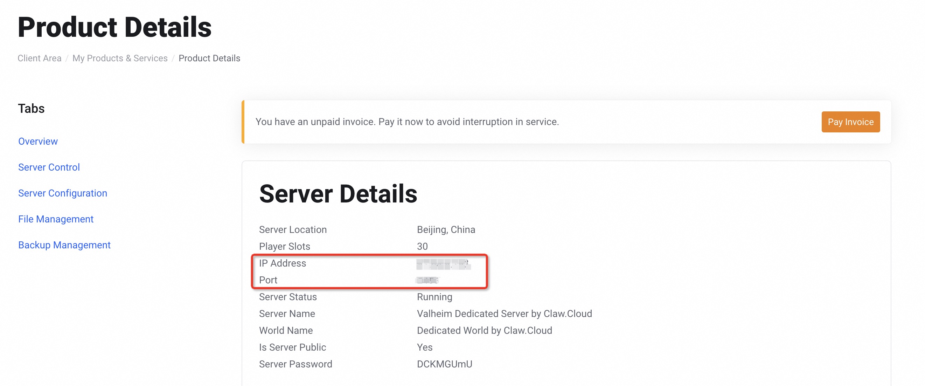925x386 pixels.
Task: Click the Server Details heading
Action: click(x=338, y=194)
